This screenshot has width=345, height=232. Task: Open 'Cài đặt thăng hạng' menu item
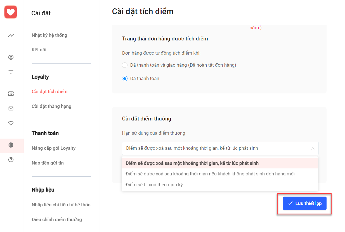tap(51, 106)
